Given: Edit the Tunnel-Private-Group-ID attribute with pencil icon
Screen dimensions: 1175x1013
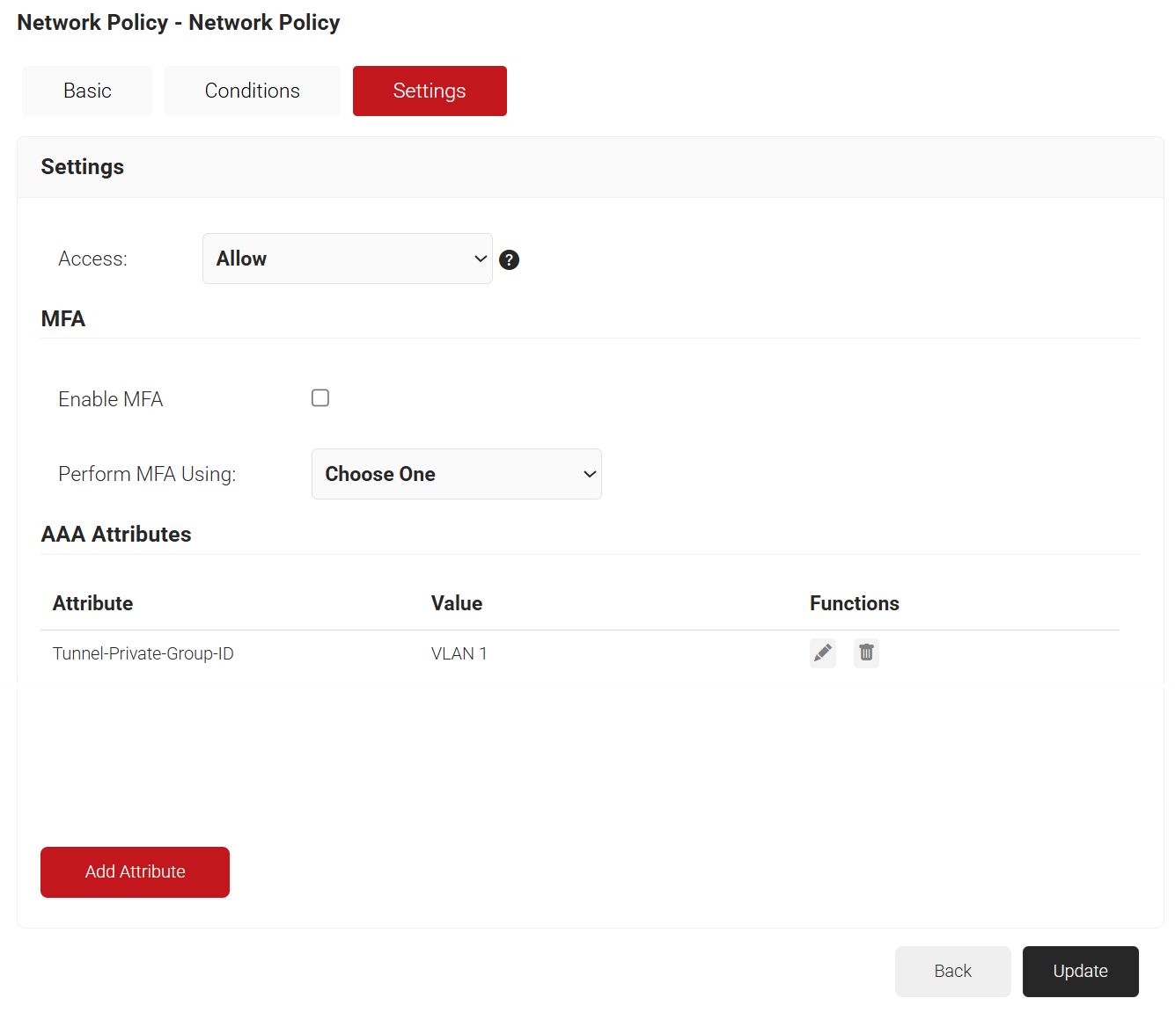Looking at the screenshot, I should coord(823,653).
